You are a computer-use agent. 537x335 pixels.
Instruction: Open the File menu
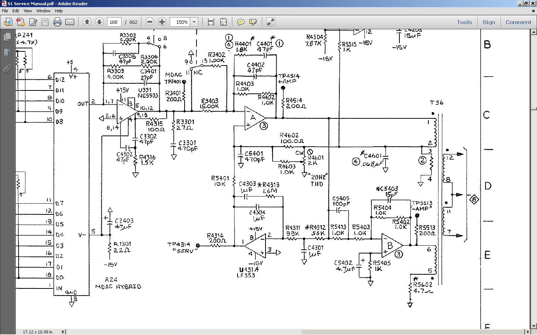pyautogui.click(x=5, y=11)
